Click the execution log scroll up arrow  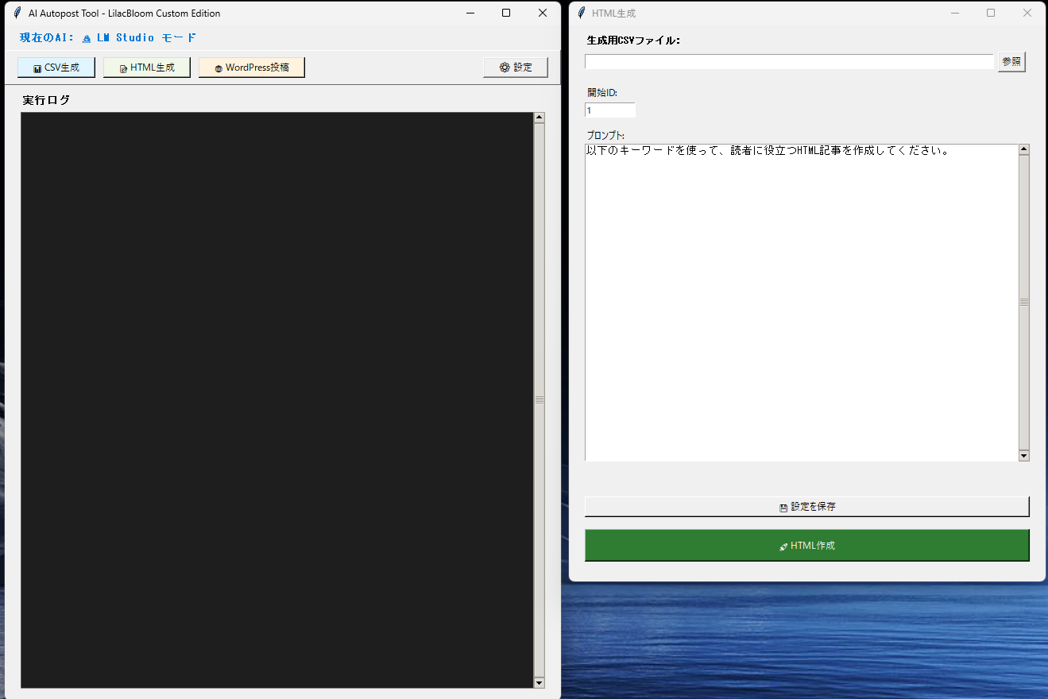click(x=539, y=118)
